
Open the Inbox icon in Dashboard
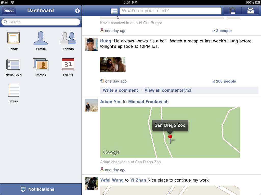[x=14, y=38]
